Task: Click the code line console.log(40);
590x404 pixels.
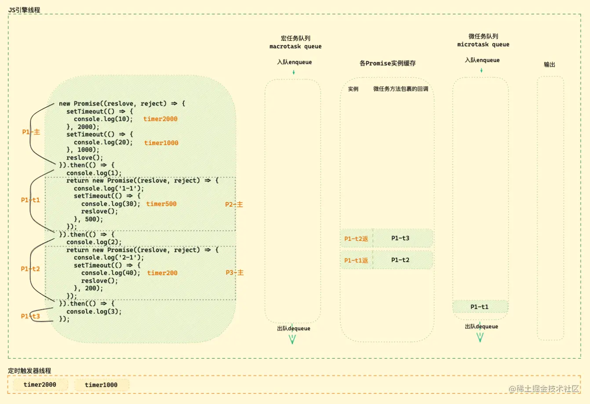Action: pyautogui.click(x=111, y=273)
